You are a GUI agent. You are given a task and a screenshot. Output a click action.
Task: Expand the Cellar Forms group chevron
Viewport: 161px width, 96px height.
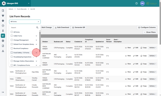point(36,36)
